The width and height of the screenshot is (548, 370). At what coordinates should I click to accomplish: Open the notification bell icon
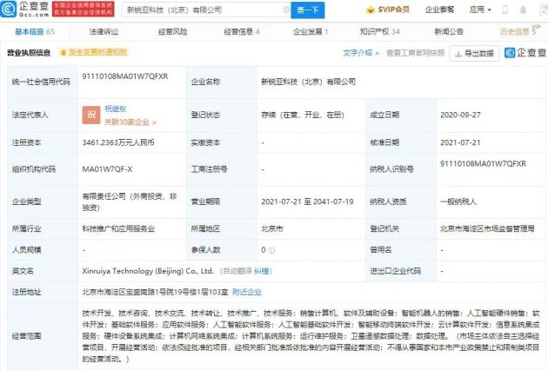(523, 10)
